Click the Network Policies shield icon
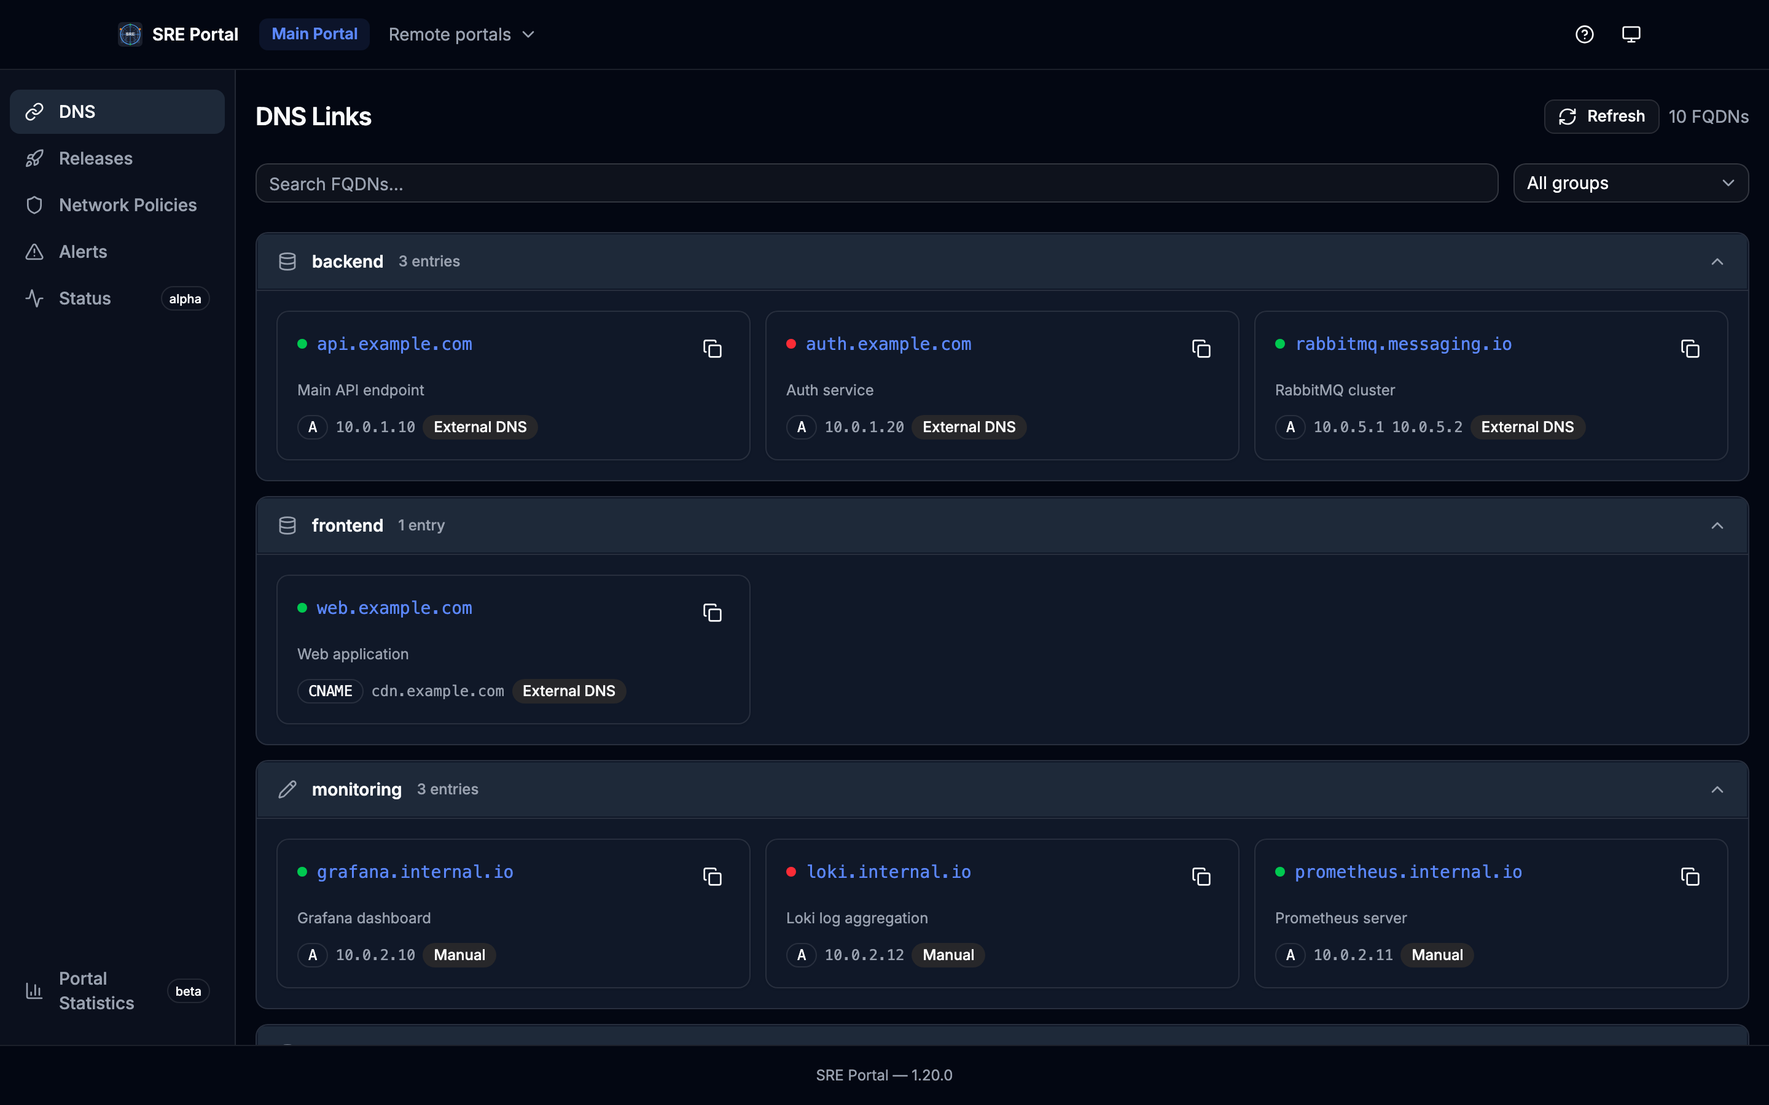The height and width of the screenshot is (1105, 1769). click(x=36, y=206)
